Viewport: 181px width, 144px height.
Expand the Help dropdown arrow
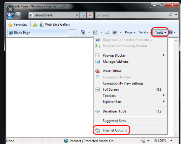pyautogui.click(x=174, y=32)
